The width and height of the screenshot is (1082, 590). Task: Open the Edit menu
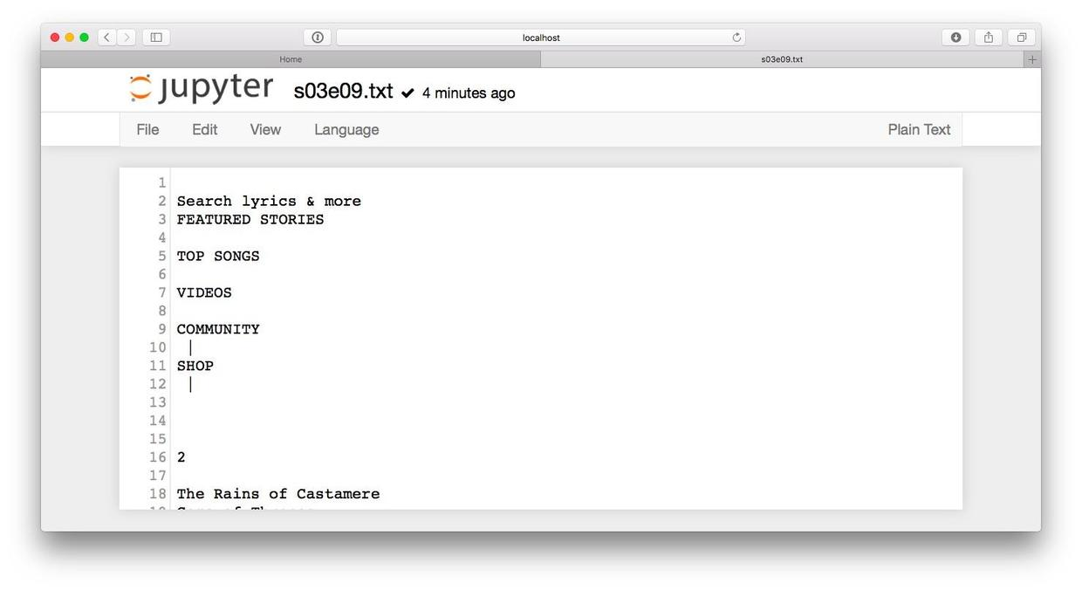coord(205,129)
